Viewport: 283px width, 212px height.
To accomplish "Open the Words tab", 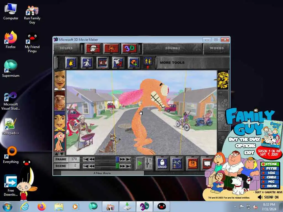I will point(217,48).
